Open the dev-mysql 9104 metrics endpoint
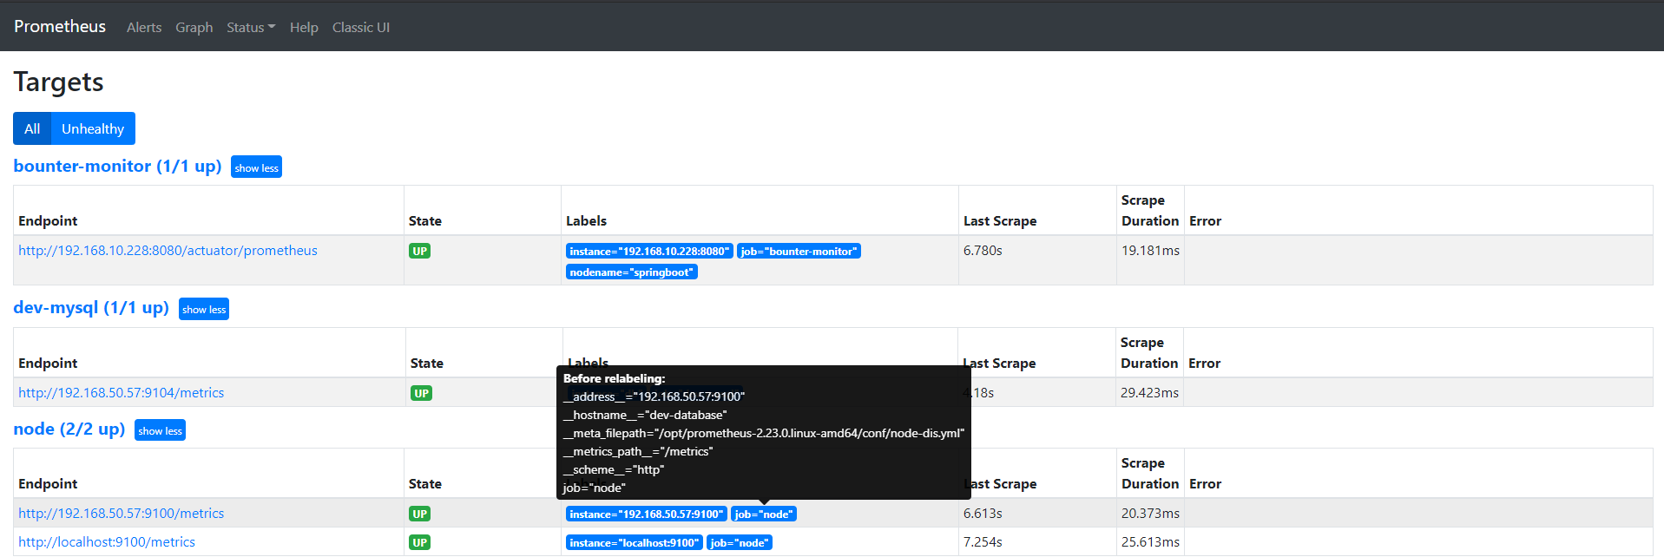Viewport: 1664px width, 557px height. point(121,393)
